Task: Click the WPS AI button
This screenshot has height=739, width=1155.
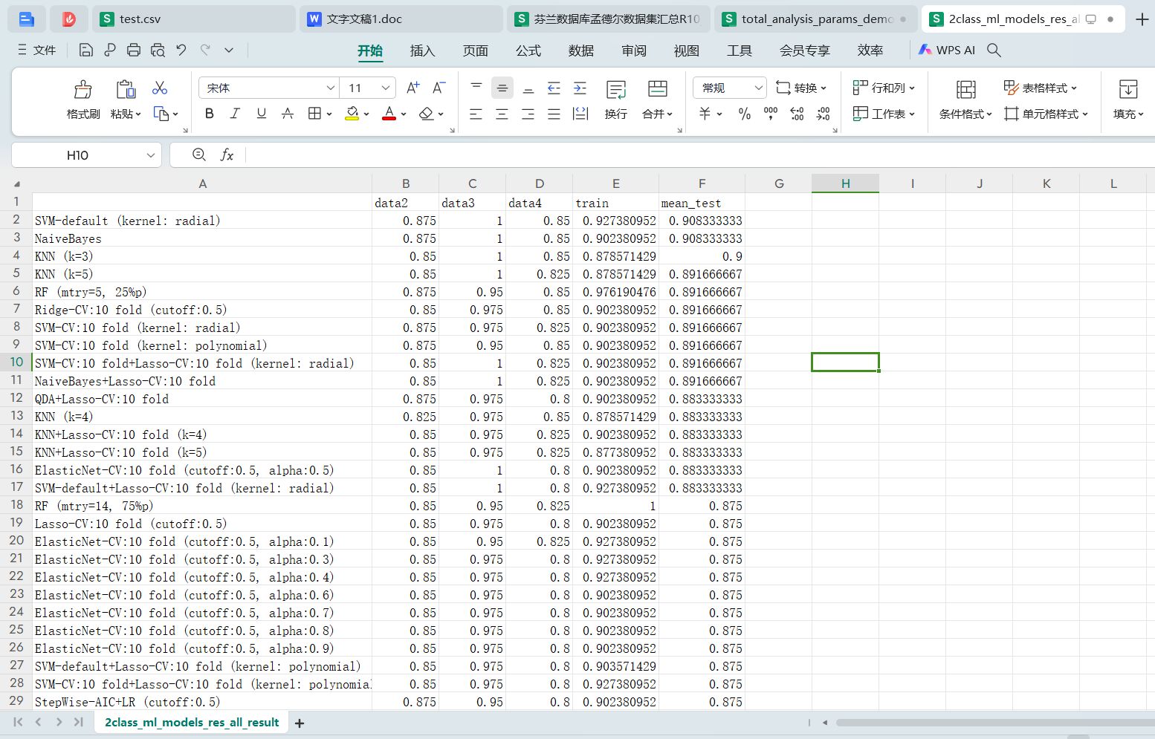Action: (x=947, y=51)
